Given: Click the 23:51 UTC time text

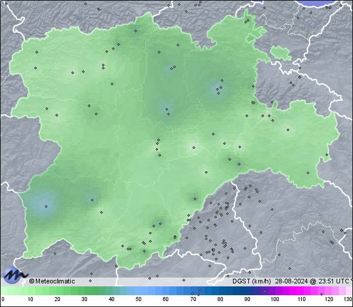Looking at the screenshot, I should tap(333, 281).
